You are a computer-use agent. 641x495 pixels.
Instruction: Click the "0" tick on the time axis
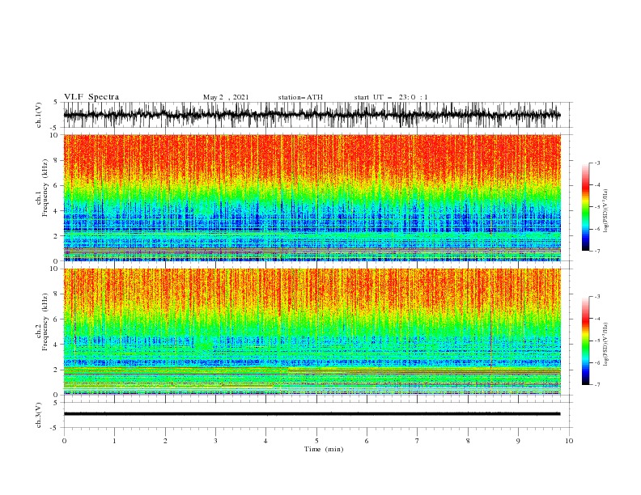(64, 441)
